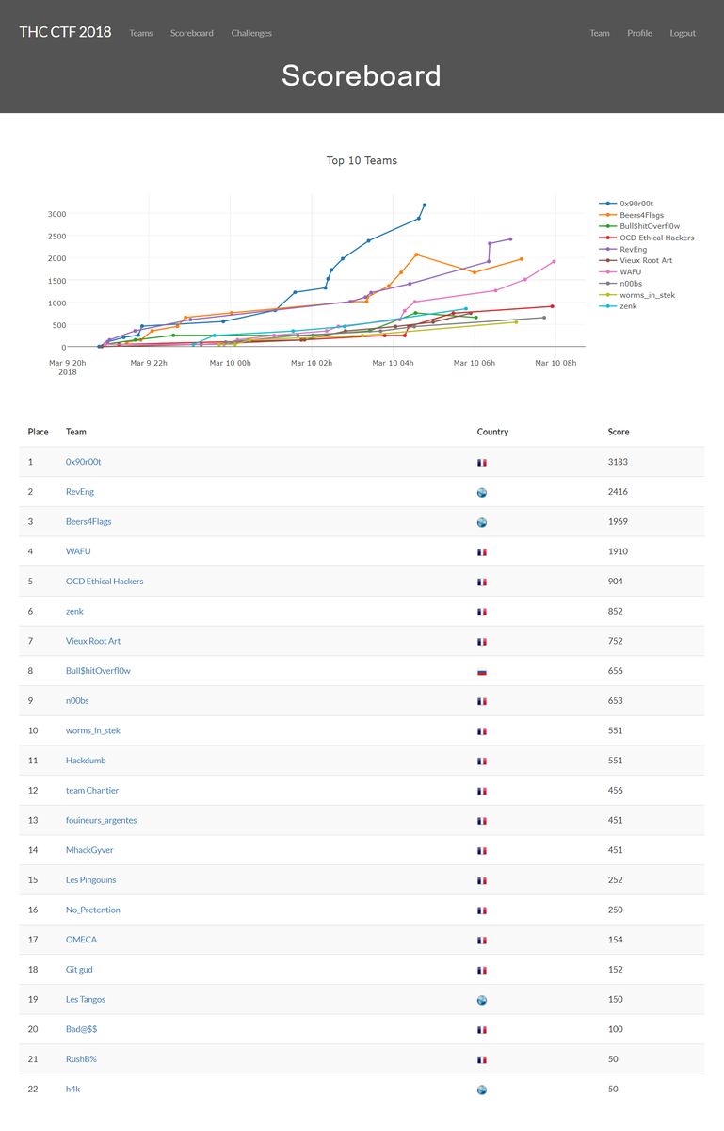Click the Place column header

click(x=39, y=432)
